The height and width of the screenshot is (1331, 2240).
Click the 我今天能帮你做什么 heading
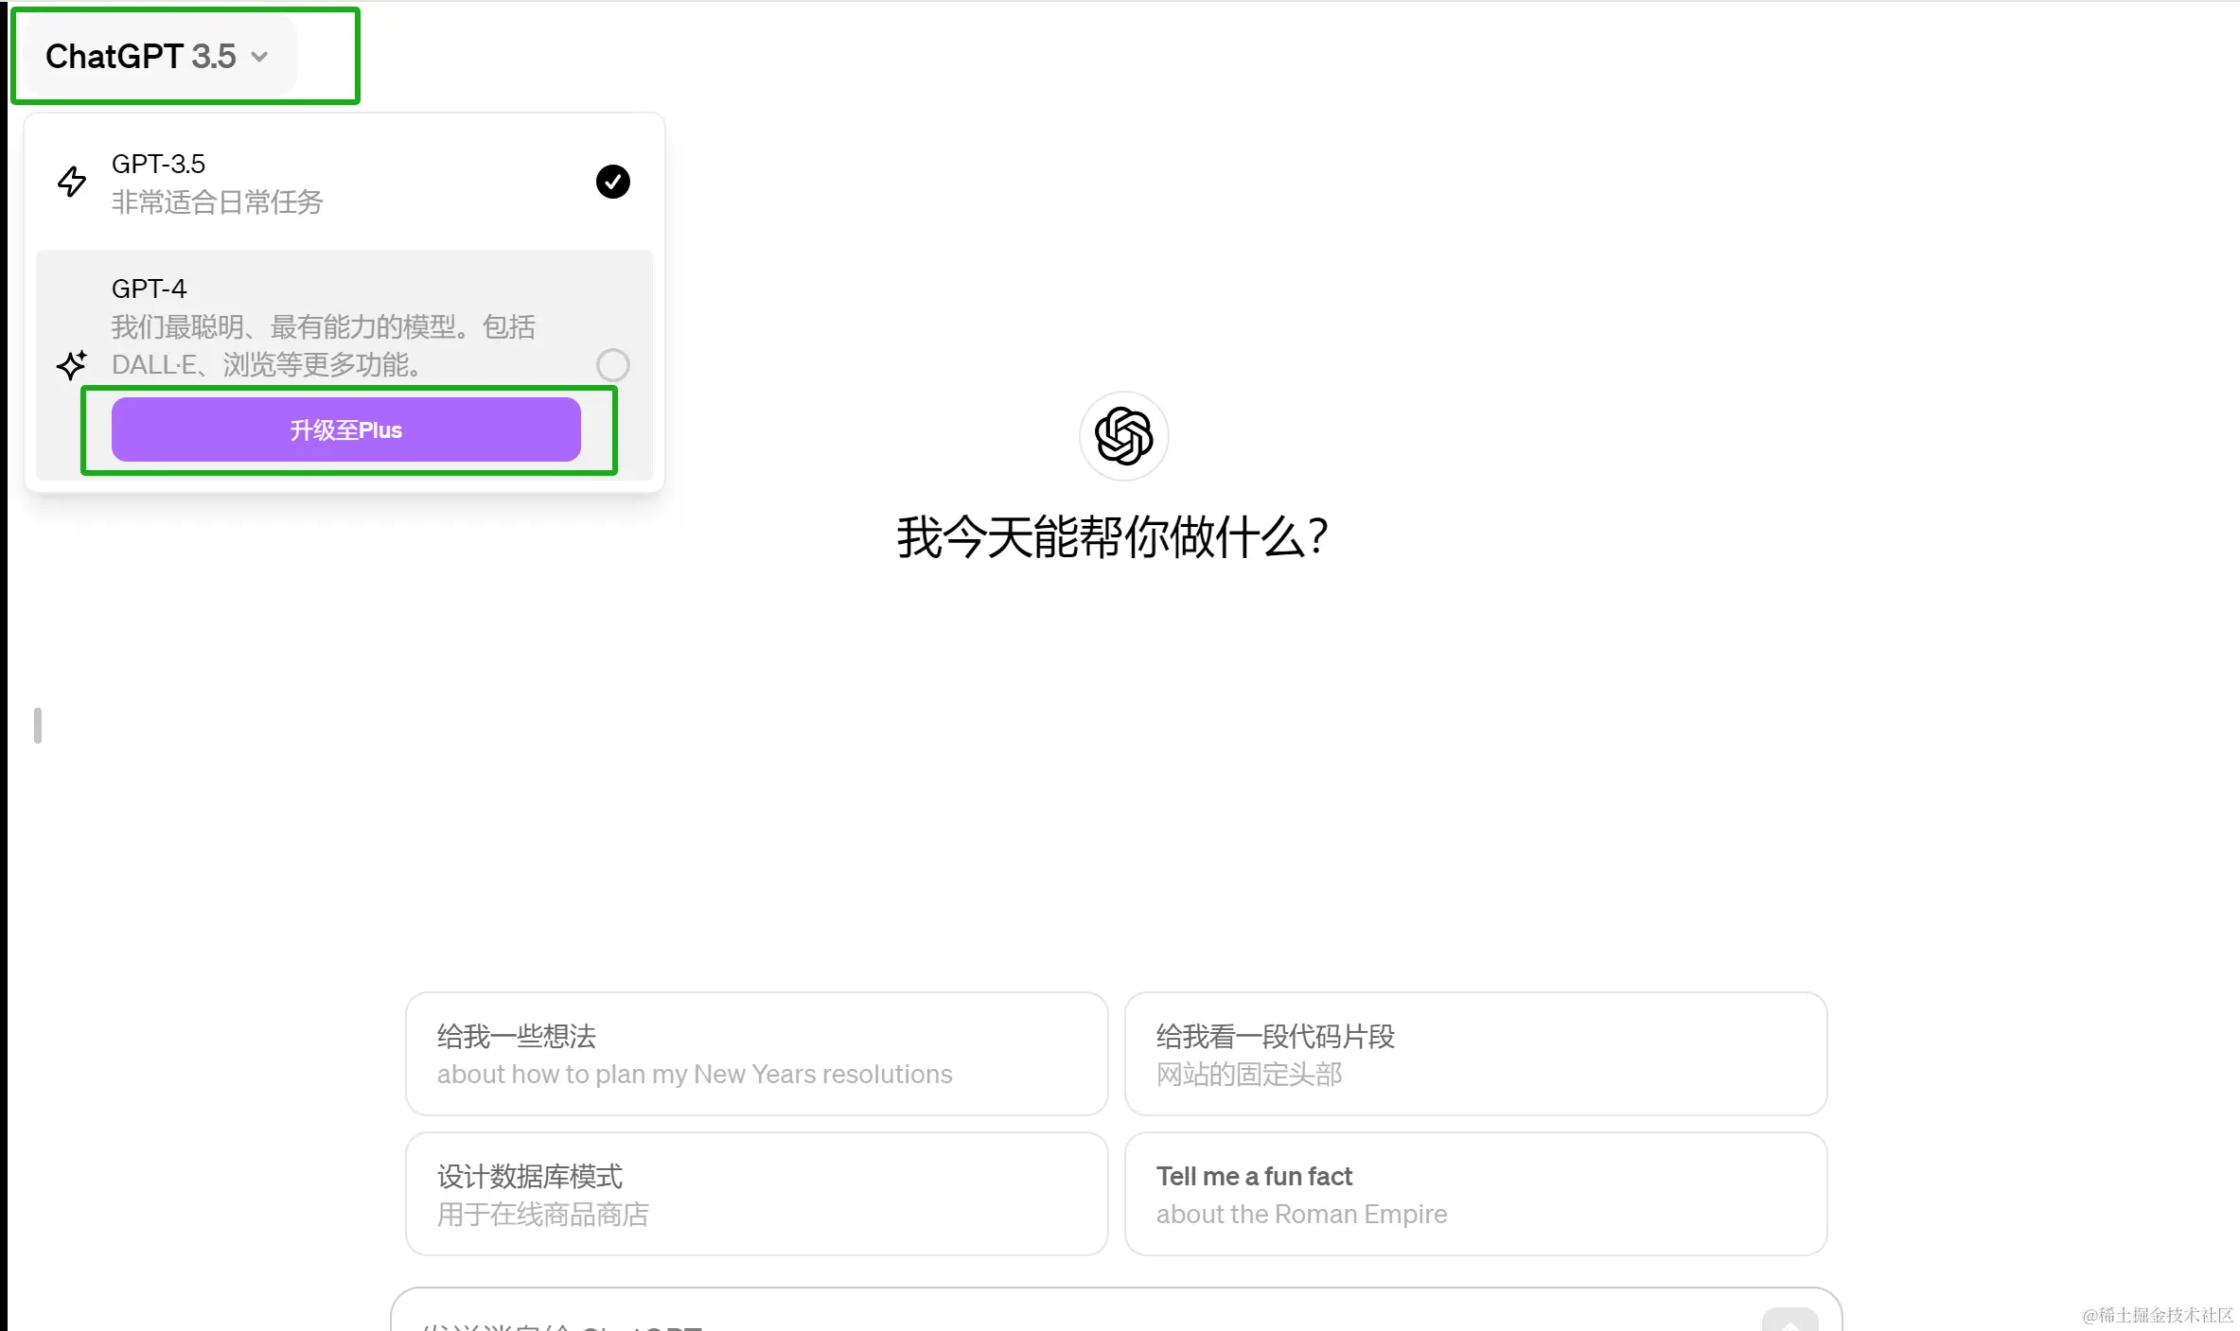[x=1113, y=537]
